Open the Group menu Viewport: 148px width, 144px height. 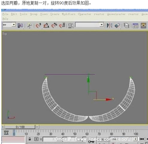[x=34, y=14]
